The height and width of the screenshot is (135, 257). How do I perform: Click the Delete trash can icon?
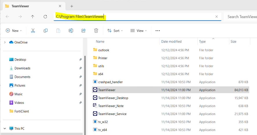coord(96,31)
